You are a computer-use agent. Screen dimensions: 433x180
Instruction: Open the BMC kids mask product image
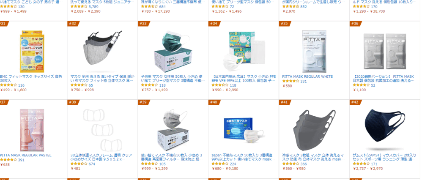pyautogui.click(x=32, y=52)
